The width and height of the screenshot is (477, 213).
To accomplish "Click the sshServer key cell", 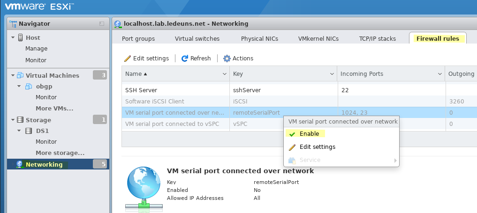I will [283, 90].
